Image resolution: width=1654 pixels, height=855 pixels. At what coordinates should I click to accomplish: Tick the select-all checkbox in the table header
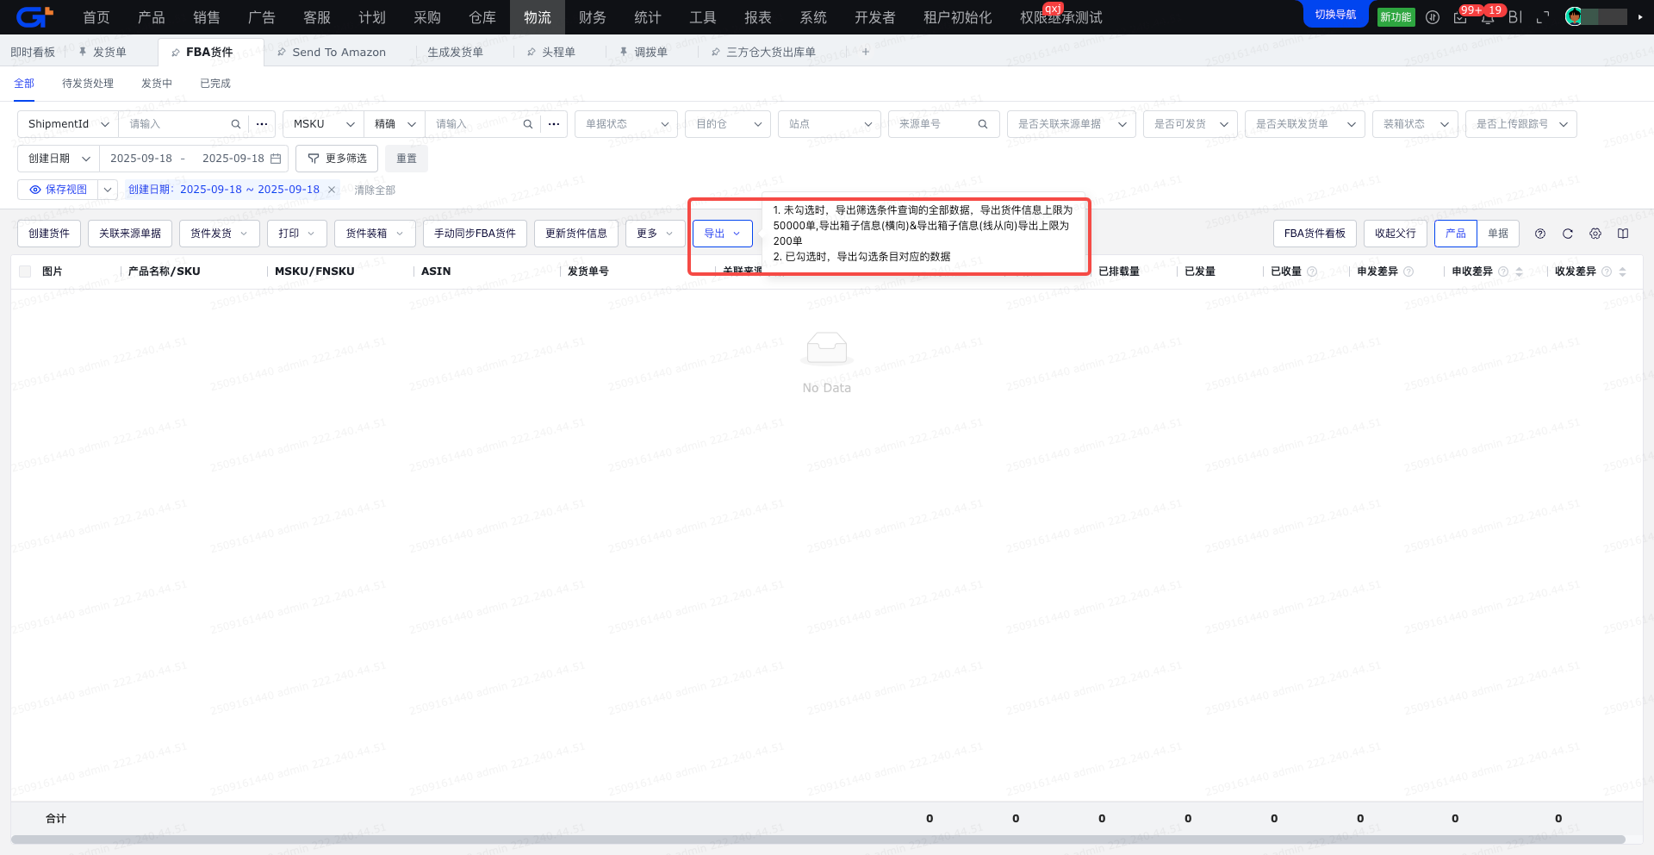[x=25, y=271]
